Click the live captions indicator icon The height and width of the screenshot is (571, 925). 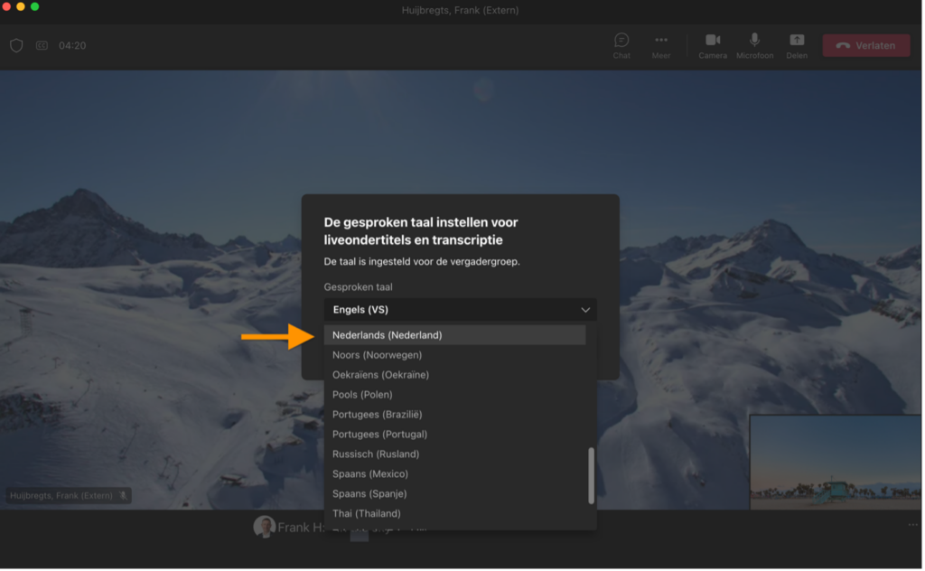(42, 45)
